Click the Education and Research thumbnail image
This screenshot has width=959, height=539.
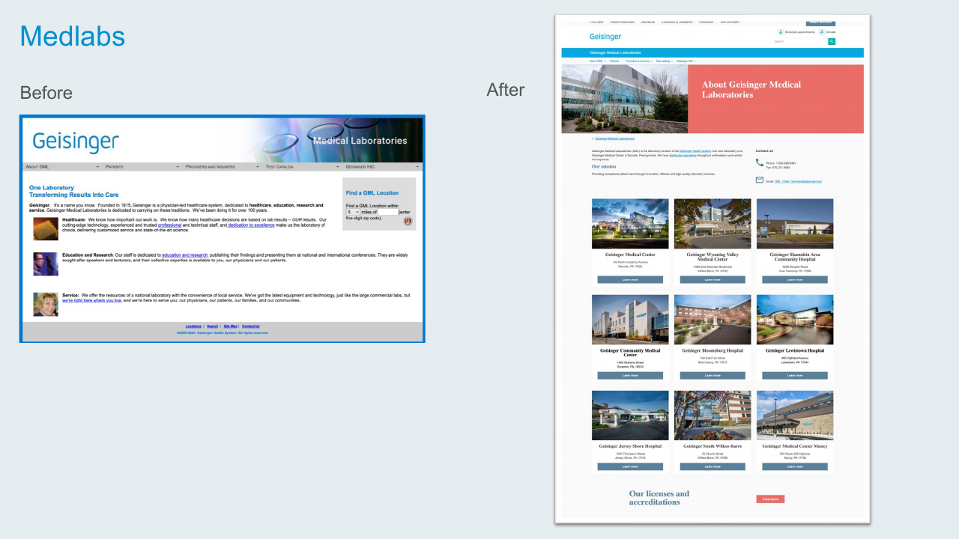click(x=46, y=264)
